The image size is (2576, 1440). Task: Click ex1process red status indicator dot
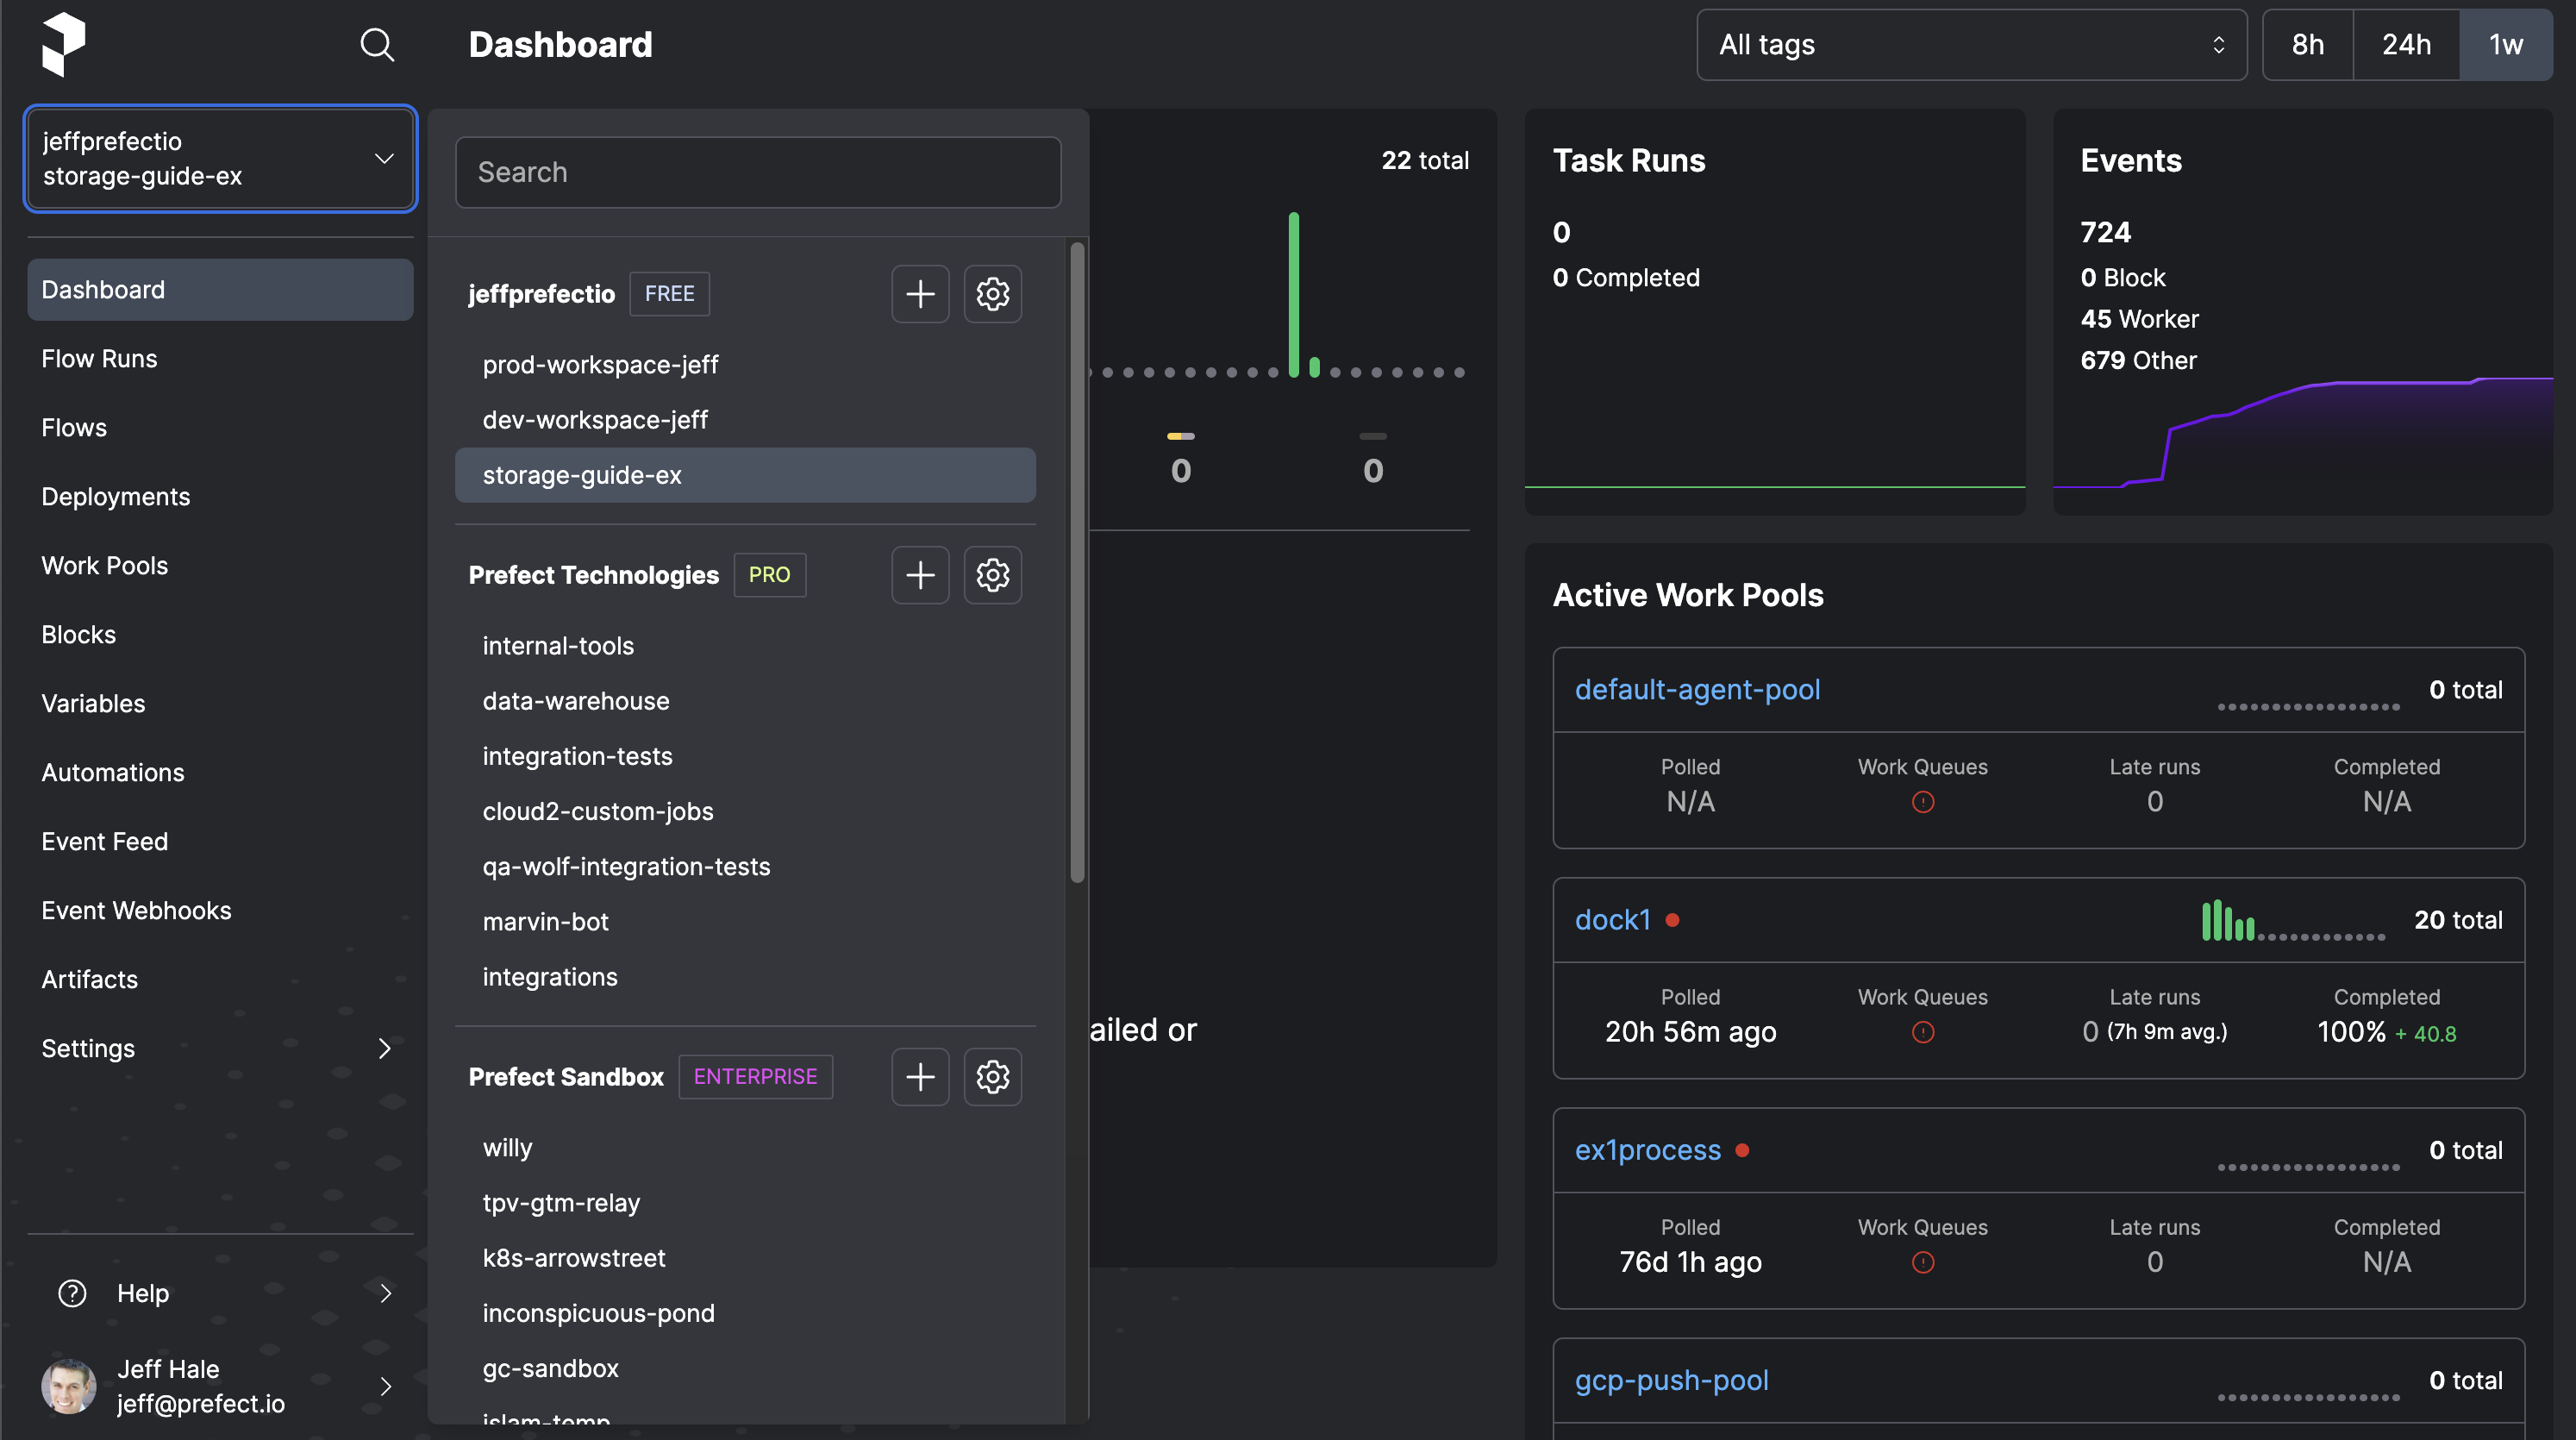click(1742, 1150)
